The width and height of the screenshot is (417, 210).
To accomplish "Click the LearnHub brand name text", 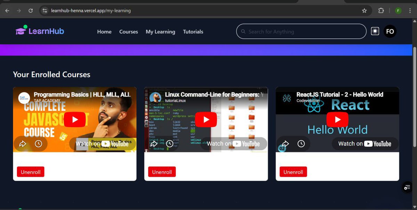I will (46, 31).
